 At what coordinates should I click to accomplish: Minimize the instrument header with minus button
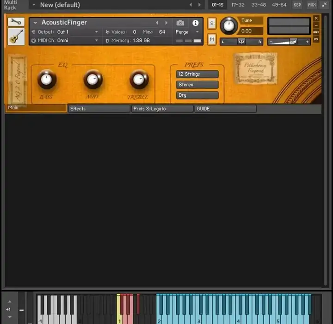pyautogui.click(x=316, y=25)
